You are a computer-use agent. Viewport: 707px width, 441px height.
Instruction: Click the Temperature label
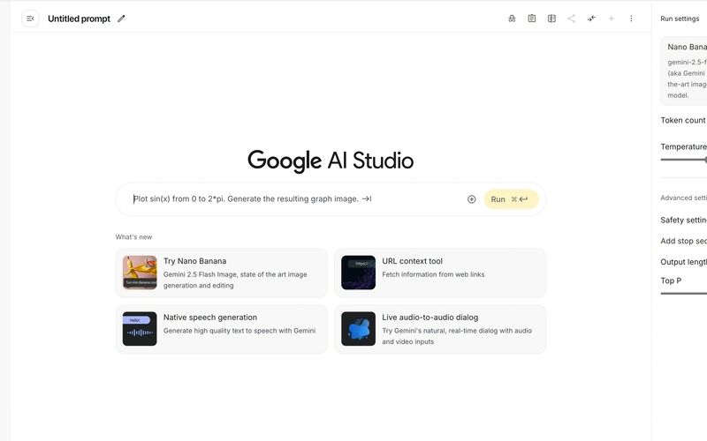[683, 146]
